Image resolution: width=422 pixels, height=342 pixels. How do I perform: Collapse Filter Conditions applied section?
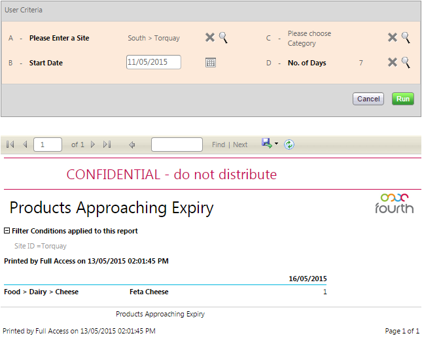click(7, 231)
